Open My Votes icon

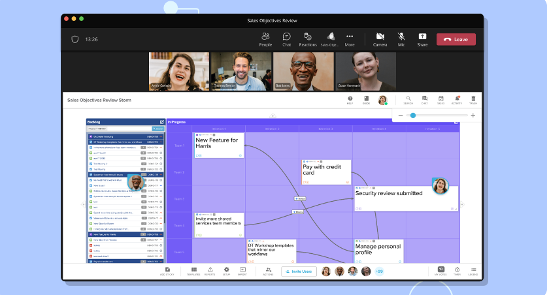tap(440, 271)
